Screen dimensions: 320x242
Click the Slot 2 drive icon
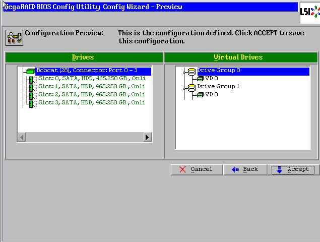pyautogui.click(x=31, y=95)
